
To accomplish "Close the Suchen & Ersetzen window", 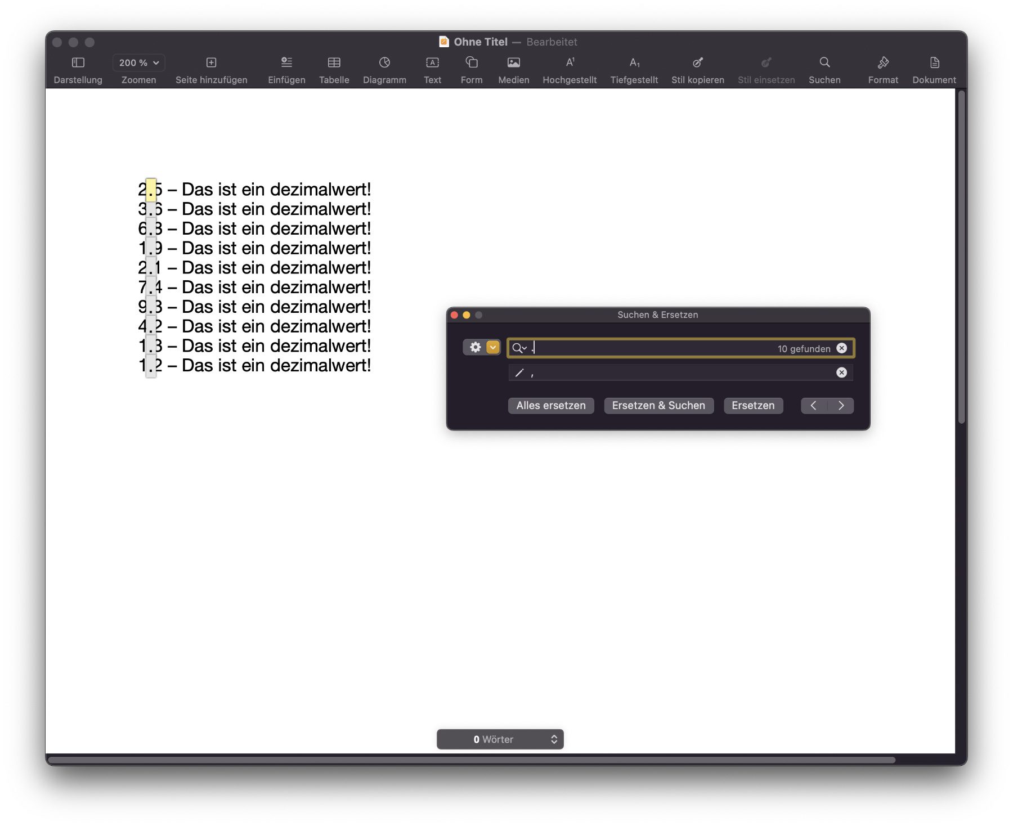I will click(454, 315).
